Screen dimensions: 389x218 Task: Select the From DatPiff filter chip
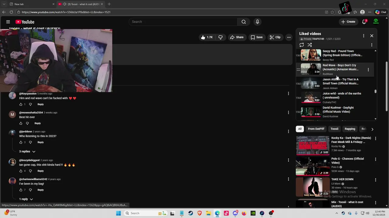point(316,129)
